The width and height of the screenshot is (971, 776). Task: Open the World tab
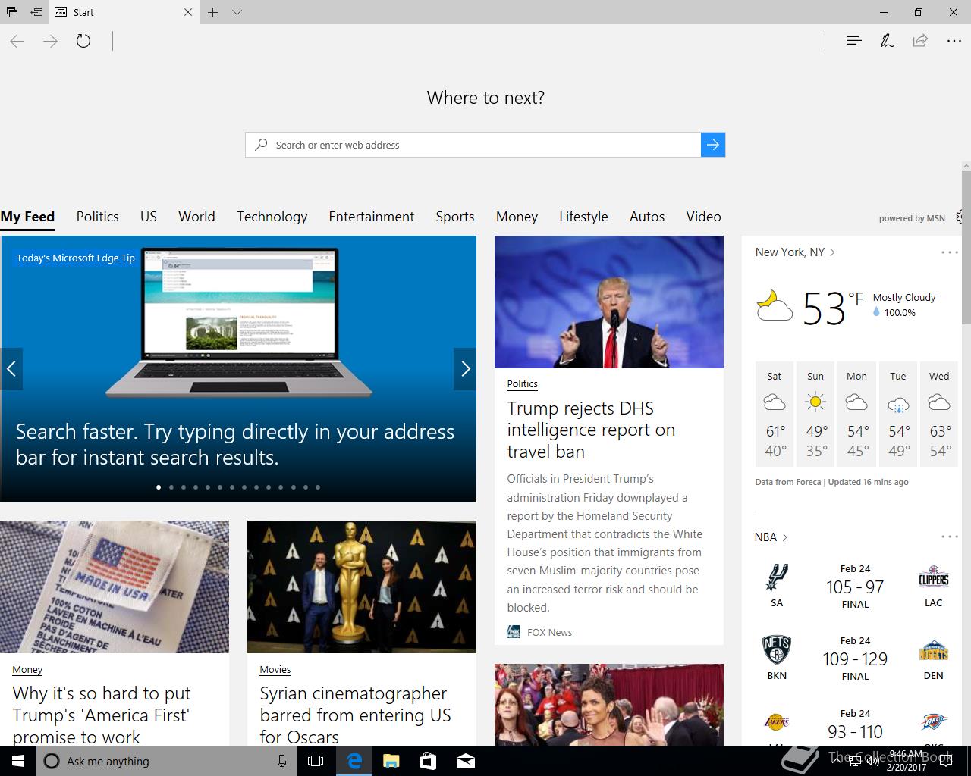(196, 217)
